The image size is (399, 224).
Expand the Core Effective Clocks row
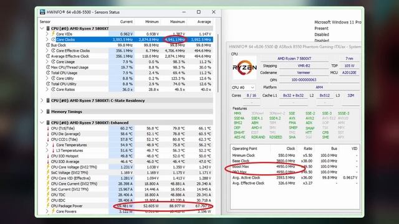point(47,50)
